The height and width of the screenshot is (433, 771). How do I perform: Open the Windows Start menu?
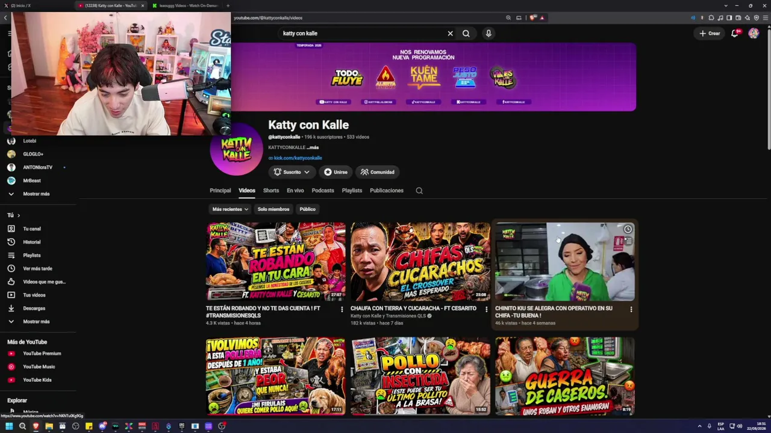9,426
